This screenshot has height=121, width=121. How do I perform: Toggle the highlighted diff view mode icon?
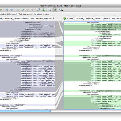(x=55, y=10)
